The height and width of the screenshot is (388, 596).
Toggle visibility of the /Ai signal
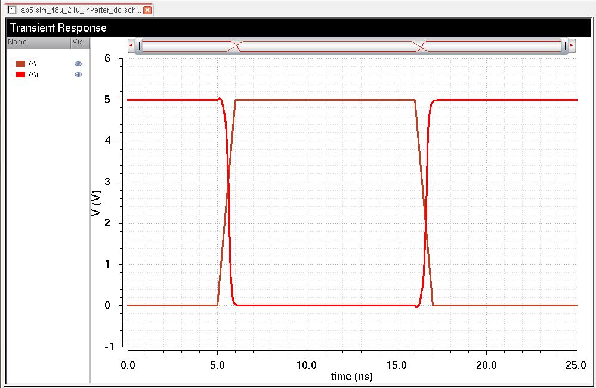pos(78,75)
